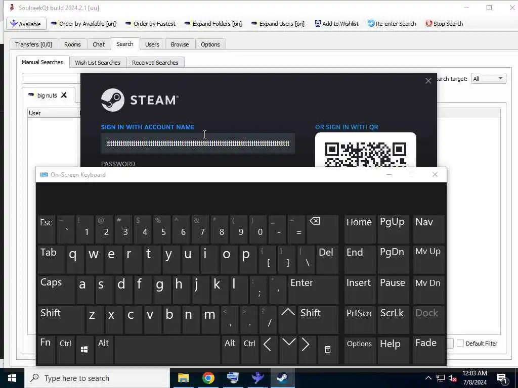Click the Steam account name field

(x=198, y=143)
